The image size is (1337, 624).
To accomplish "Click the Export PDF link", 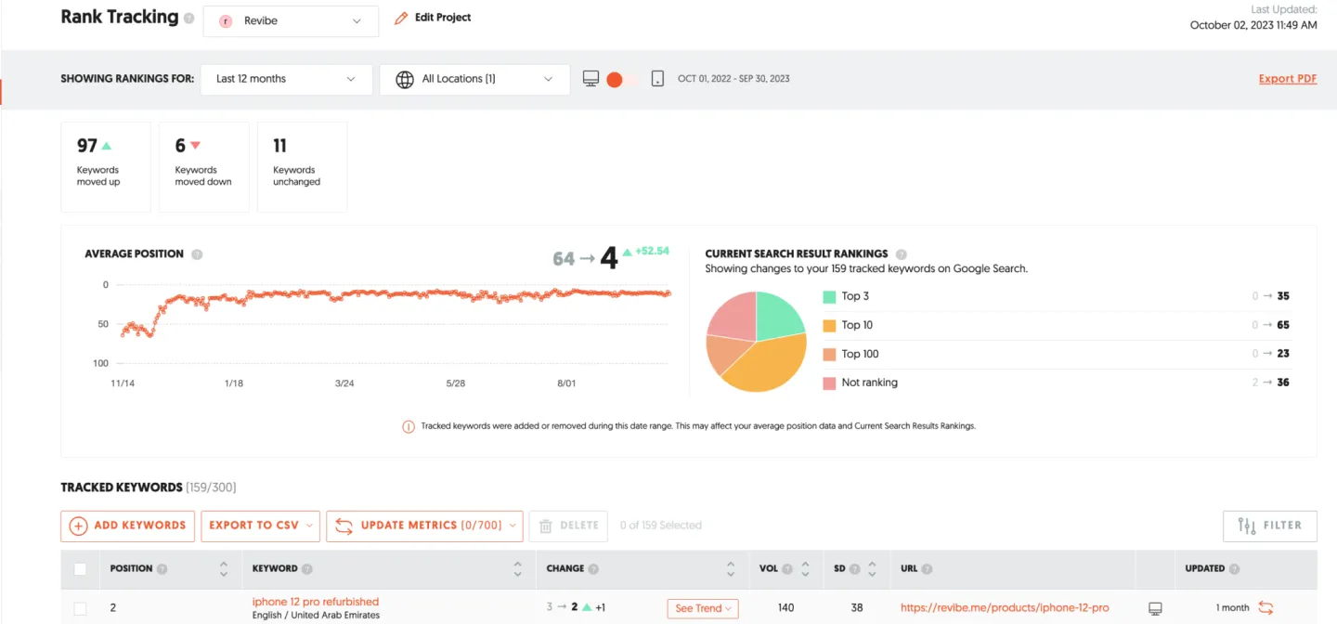I will (x=1287, y=79).
